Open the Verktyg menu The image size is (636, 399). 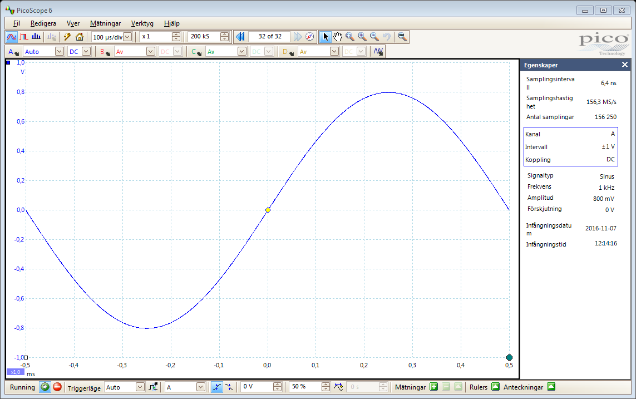[142, 23]
